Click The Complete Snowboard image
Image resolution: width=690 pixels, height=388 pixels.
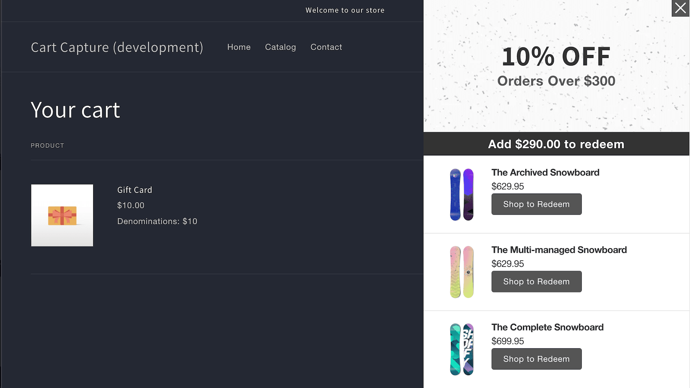click(461, 349)
